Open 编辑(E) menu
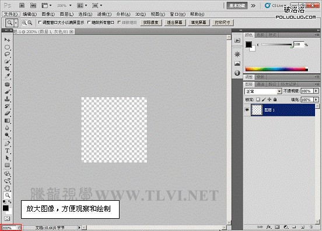 pos(30,14)
